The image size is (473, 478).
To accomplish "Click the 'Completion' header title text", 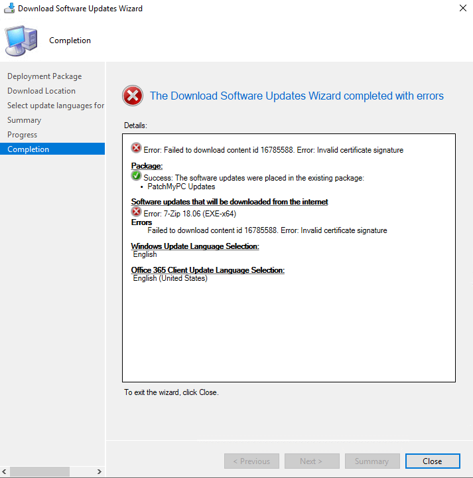I will [70, 40].
